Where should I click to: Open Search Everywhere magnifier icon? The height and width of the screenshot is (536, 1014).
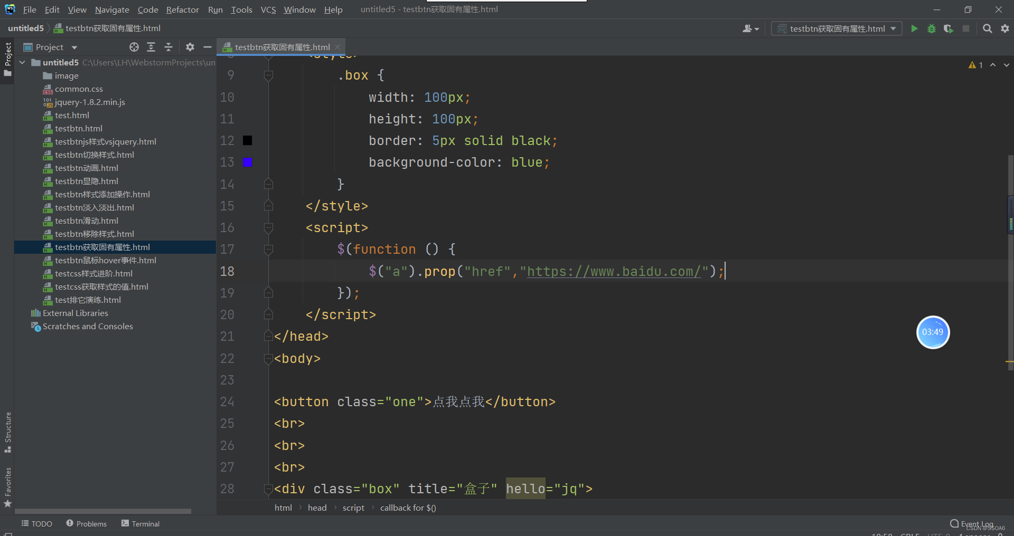[987, 28]
